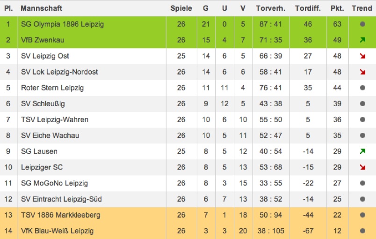Screen dimensions: 376x239
Task: Select the SG MoGoNo Leipzig row
Action: (188, 183)
